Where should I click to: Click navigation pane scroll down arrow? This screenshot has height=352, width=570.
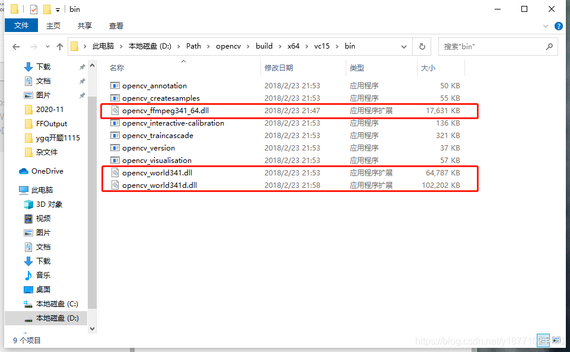click(93, 329)
